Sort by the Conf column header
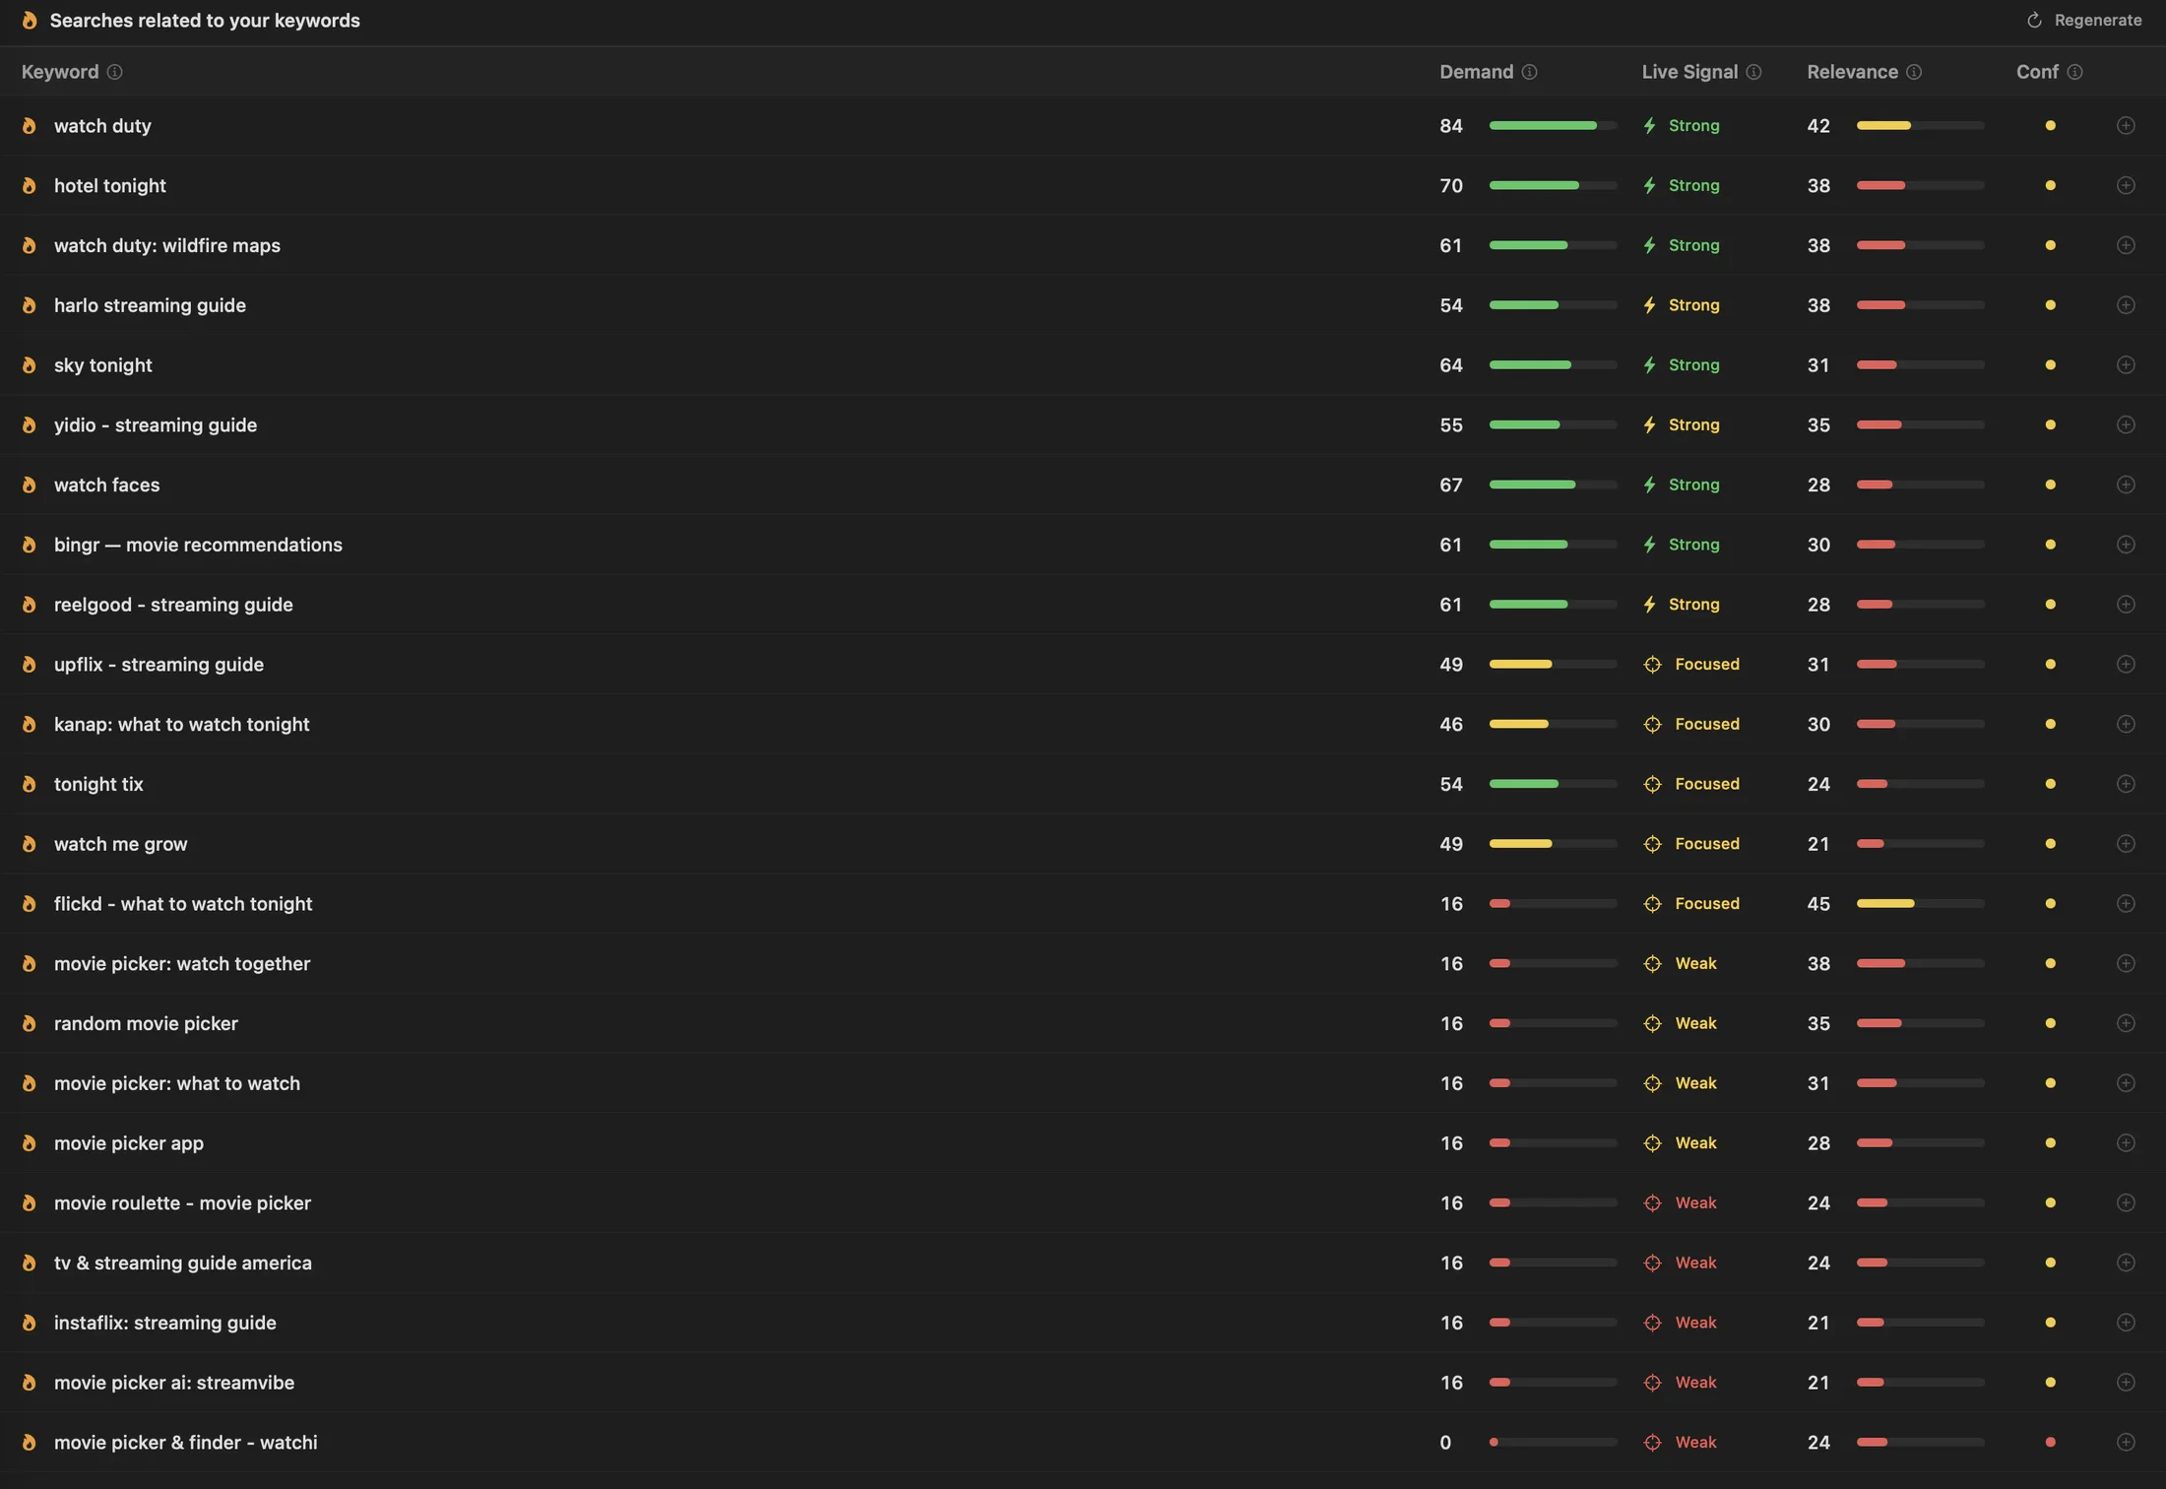 click(2037, 72)
